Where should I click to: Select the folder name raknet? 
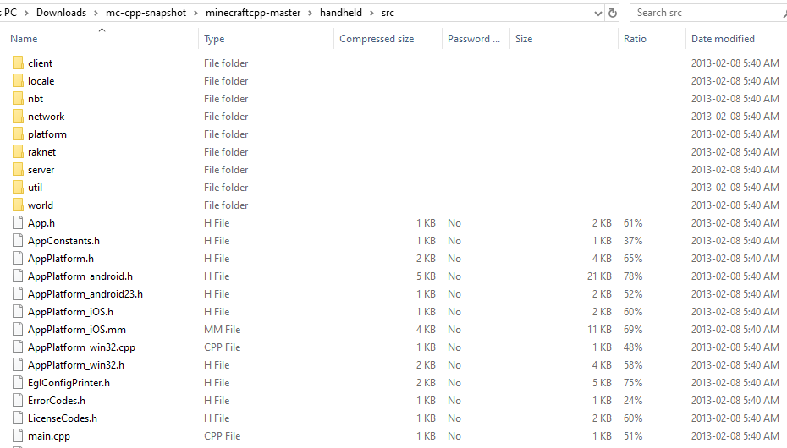[x=41, y=152]
